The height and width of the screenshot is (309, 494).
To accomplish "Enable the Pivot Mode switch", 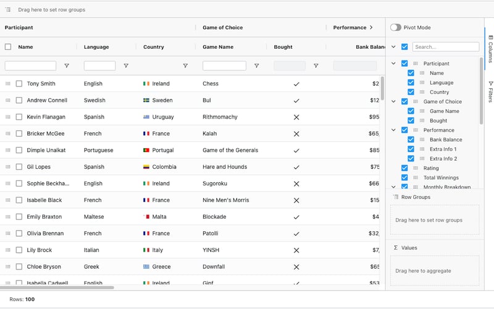I will (396, 27).
